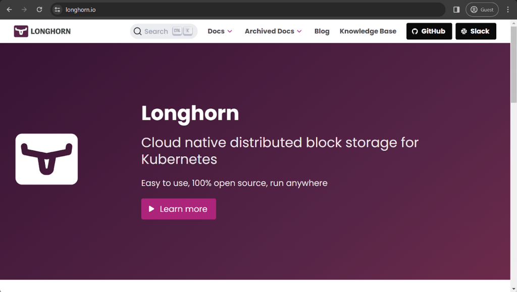Toggle the browser side panel icon

click(x=456, y=10)
